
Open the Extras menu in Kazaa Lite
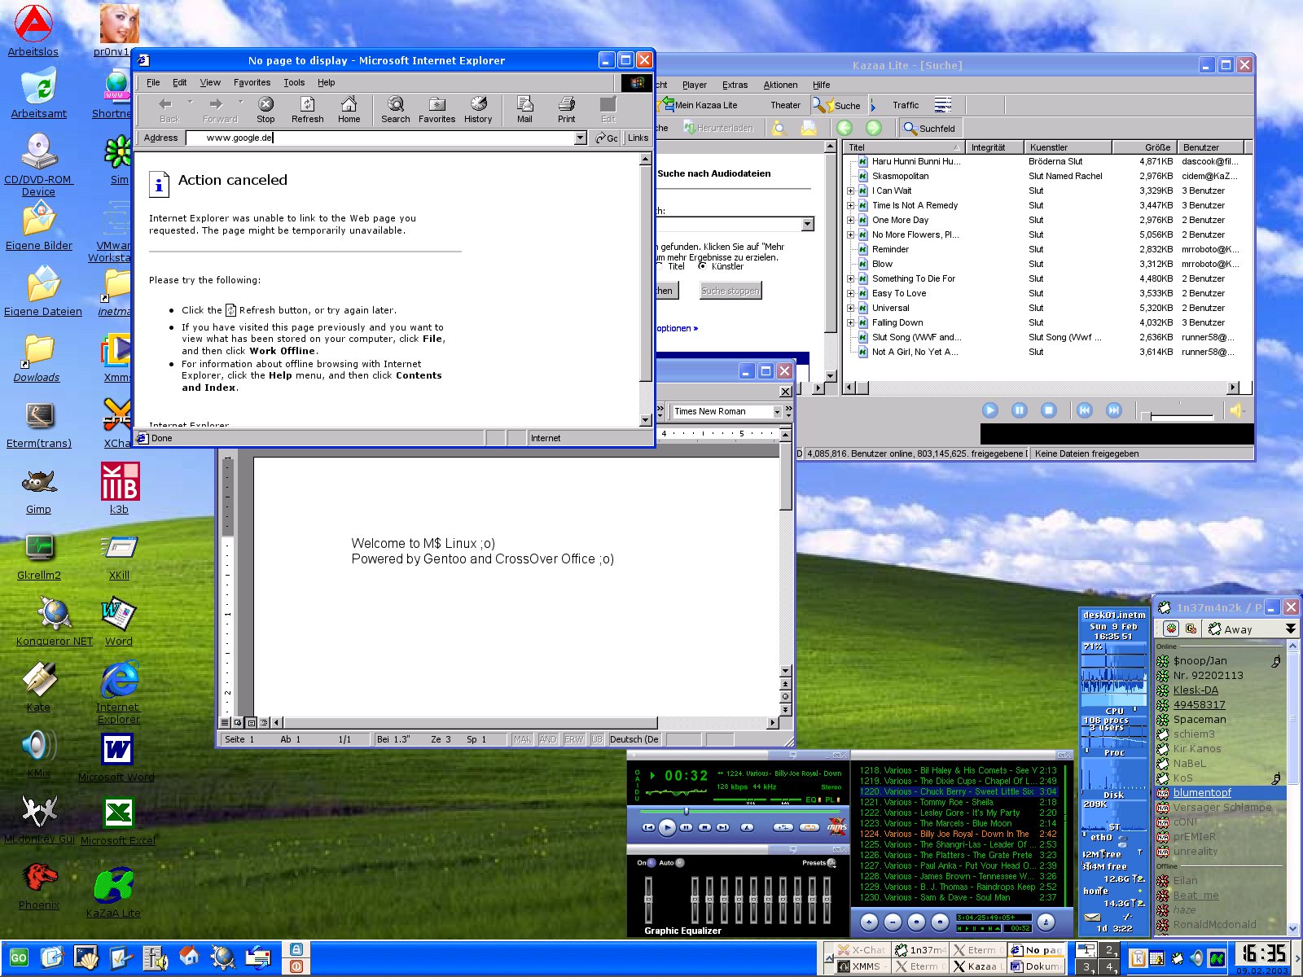coord(735,85)
